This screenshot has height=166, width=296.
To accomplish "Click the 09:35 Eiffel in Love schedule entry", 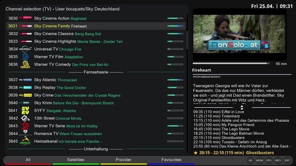I will pos(219,112).
